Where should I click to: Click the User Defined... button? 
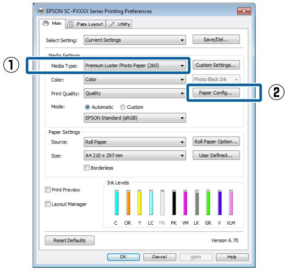216,156
